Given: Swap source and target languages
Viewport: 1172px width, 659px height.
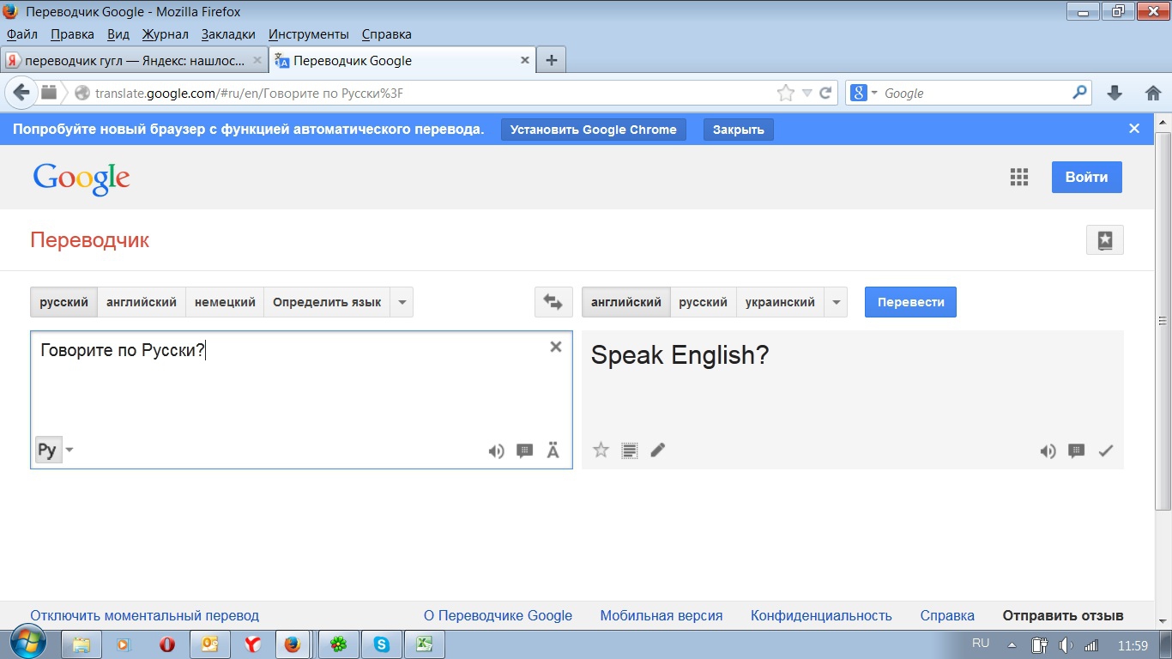Looking at the screenshot, I should [x=553, y=302].
